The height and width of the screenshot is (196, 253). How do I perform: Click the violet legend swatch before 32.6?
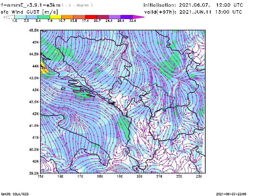(126, 17)
